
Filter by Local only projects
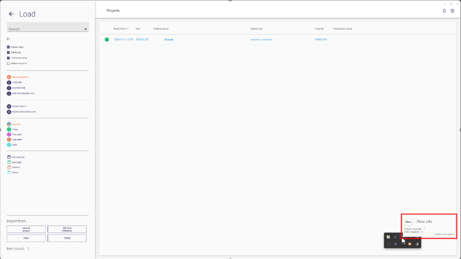(x=14, y=82)
